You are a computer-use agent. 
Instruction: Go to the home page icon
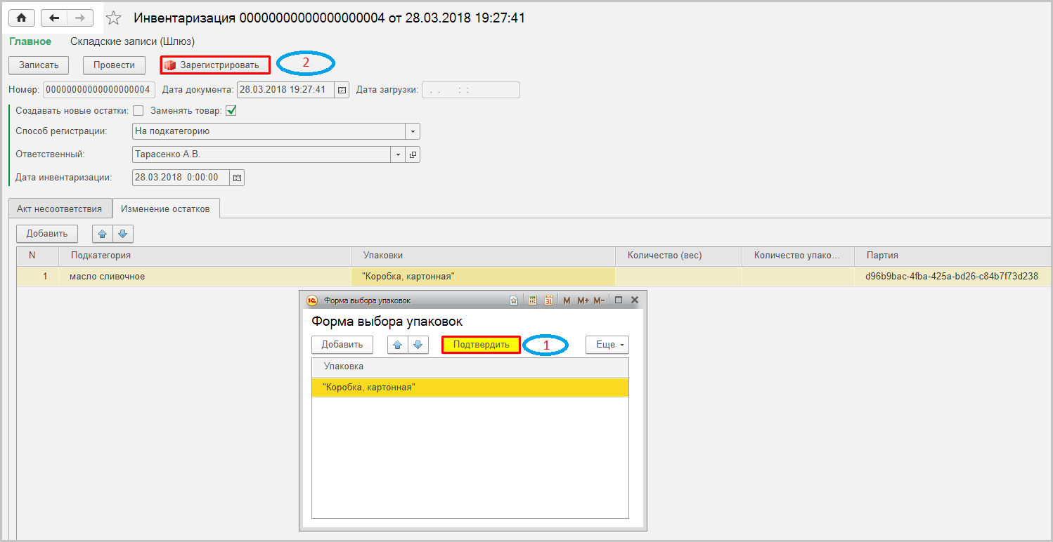tap(21, 18)
